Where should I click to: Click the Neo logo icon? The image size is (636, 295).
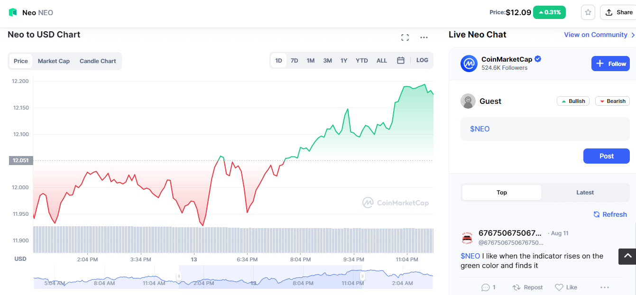click(x=13, y=12)
